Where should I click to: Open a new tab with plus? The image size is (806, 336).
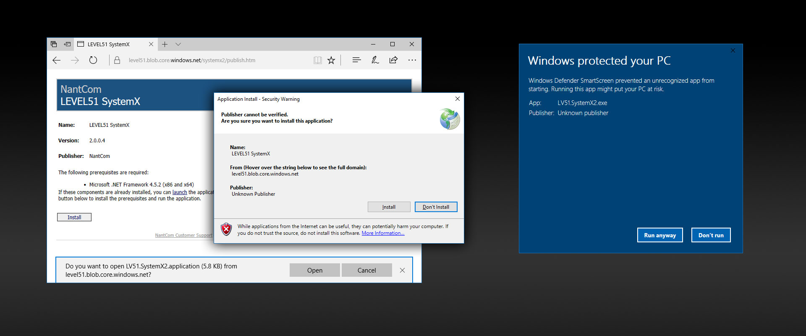(x=165, y=44)
